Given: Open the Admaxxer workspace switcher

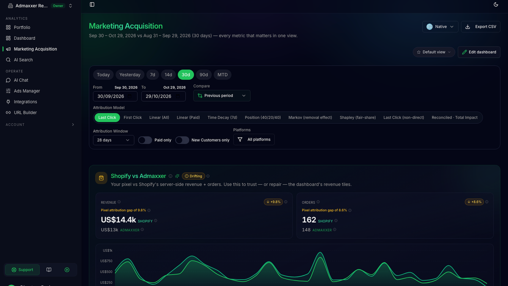Looking at the screenshot, I should pyautogui.click(x=40, y=6).
